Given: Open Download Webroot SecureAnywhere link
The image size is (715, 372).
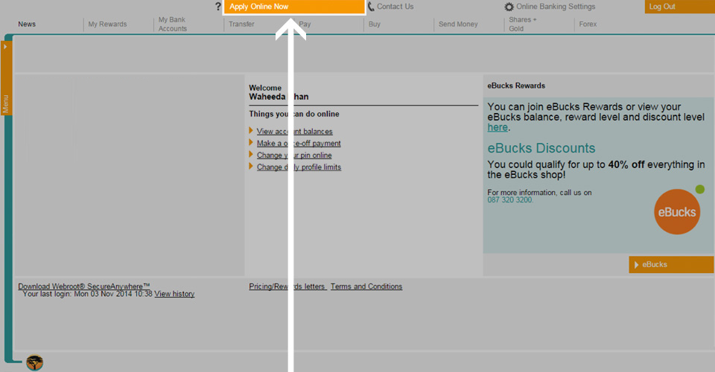Looking at the screenshot, I should pos(84,286).
